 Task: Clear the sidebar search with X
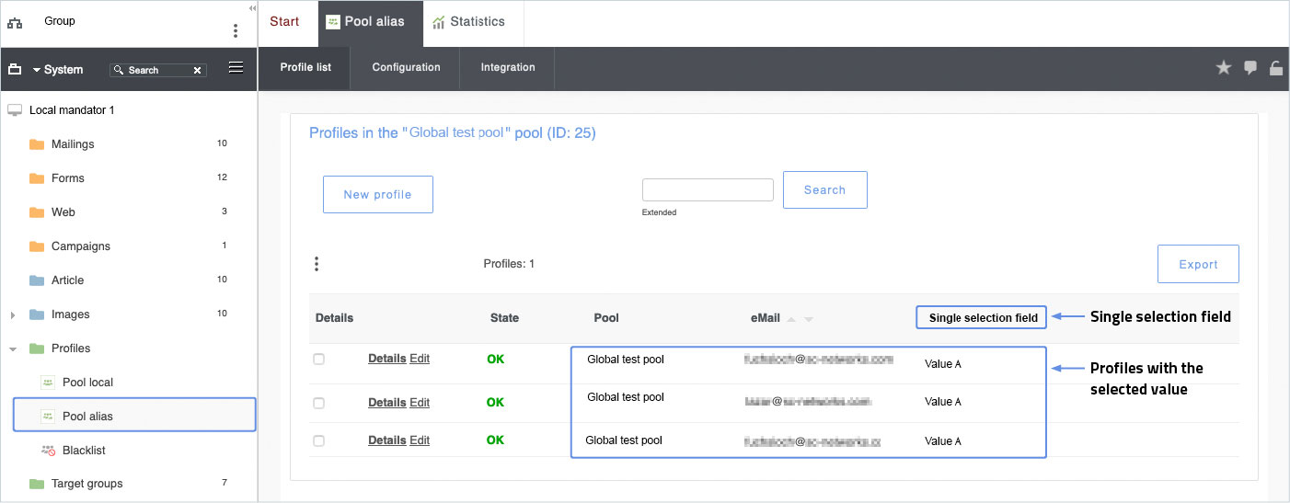click(197, 70)
